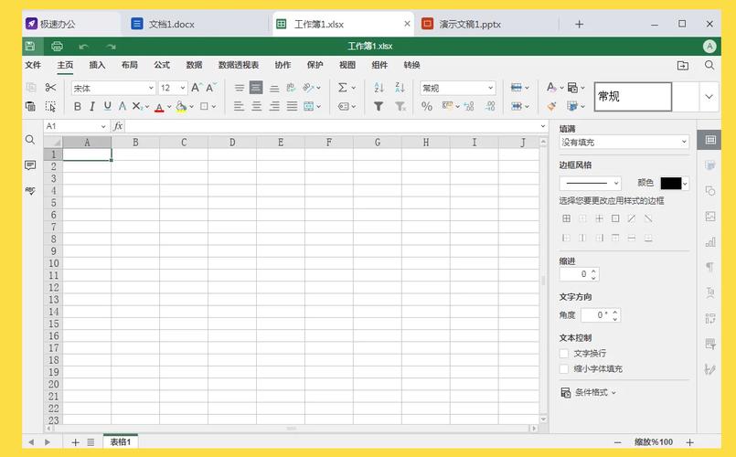Image resolution: width=736 pixels, height=457 pixels.
Task: Click the fill color paint bucket icon
Action: coord(181,107)
